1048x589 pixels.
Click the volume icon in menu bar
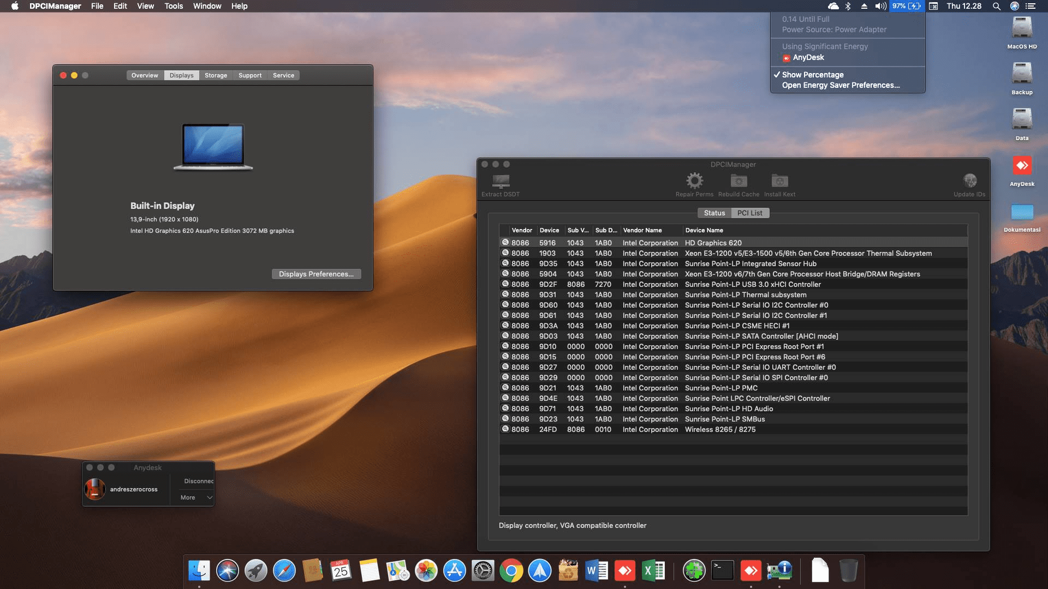[x=880, y=6]
